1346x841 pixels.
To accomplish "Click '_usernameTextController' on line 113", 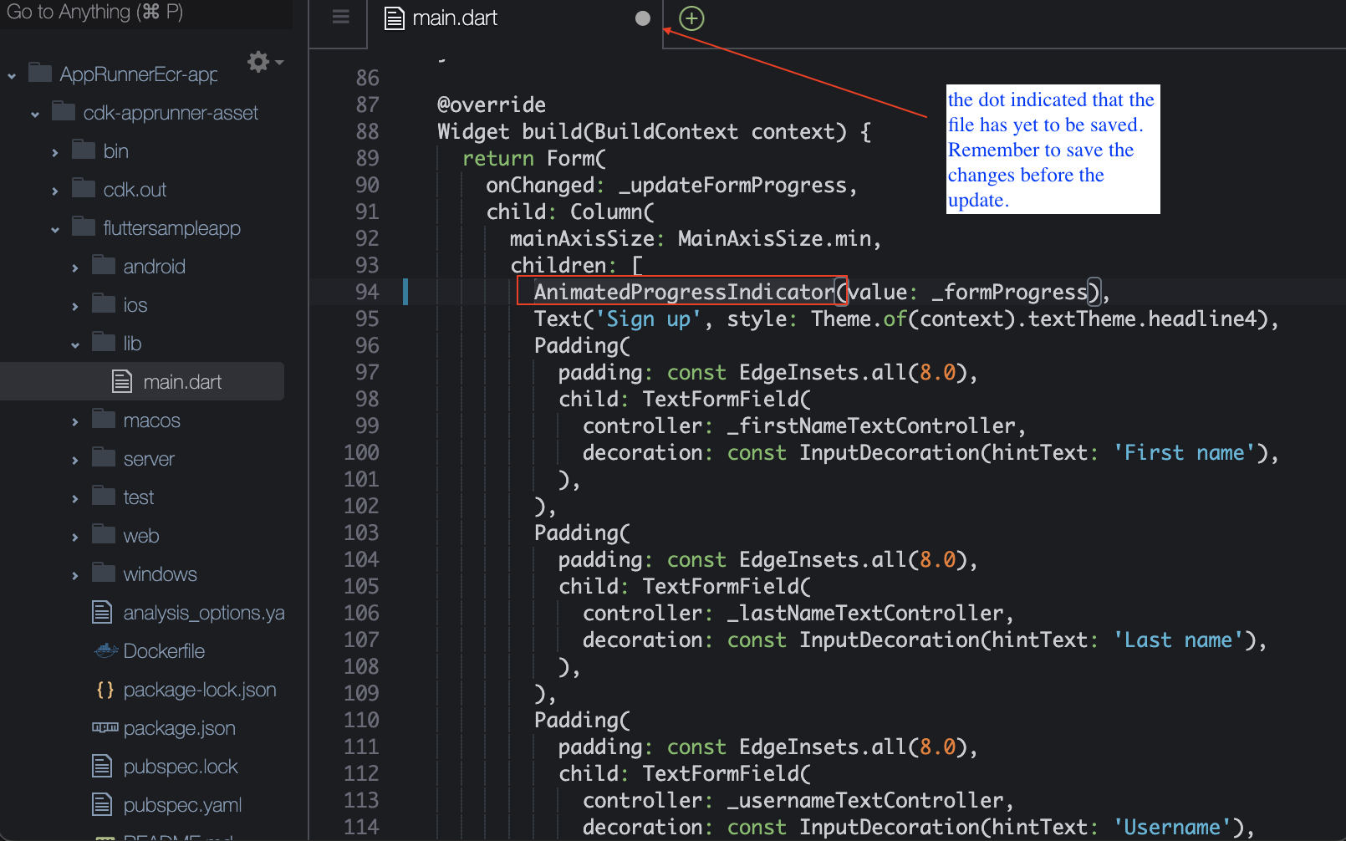I will pyautogui.click(x=864, y=800).
